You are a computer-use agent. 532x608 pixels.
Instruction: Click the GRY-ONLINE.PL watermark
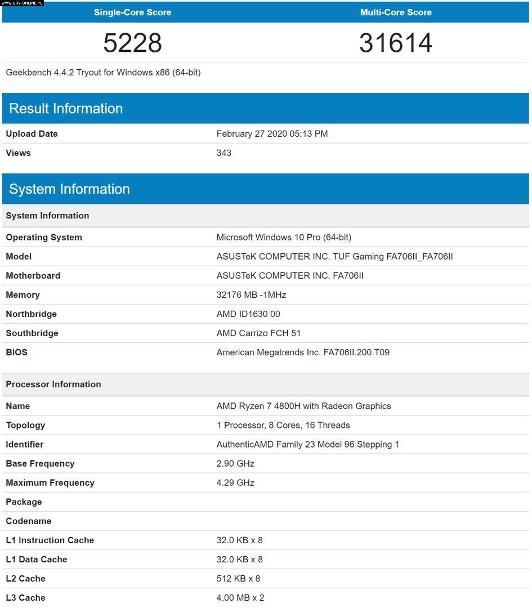tap(22, 3)
